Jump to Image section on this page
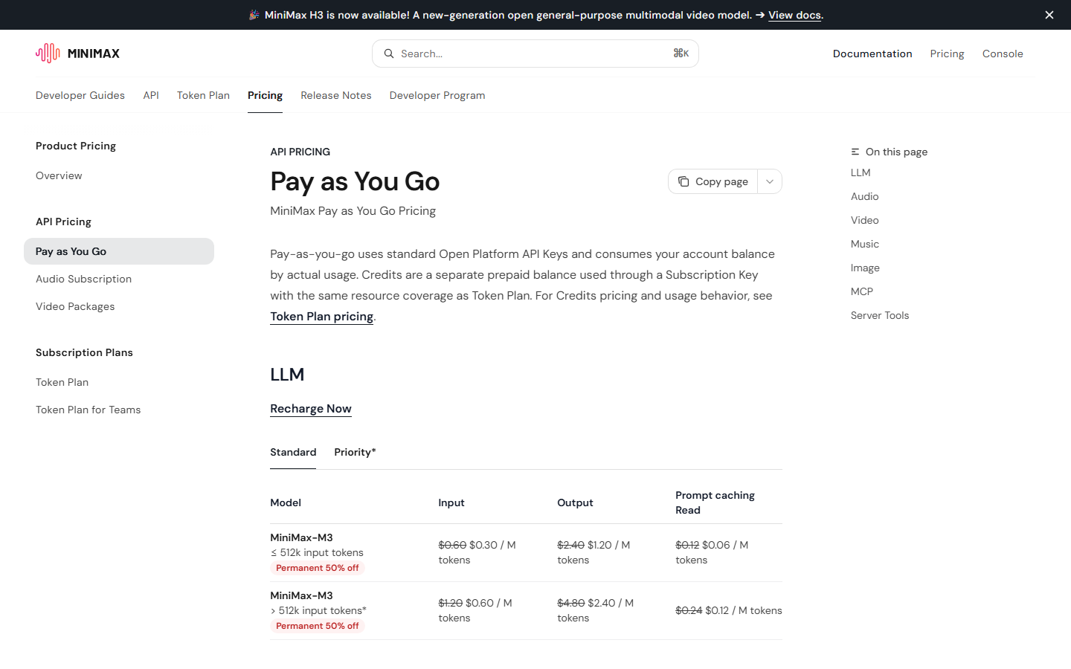The height and width of the screenshot is (669, 1071). [865, 268]
